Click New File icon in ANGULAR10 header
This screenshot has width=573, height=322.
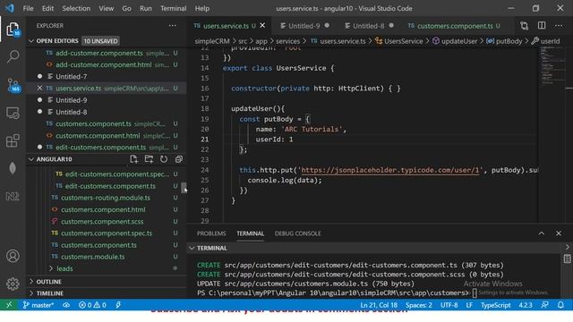pos(133,159)
